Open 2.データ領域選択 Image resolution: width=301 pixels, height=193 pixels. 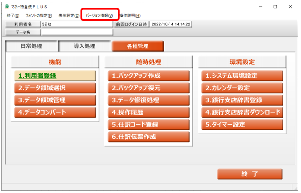click(55, 88)
